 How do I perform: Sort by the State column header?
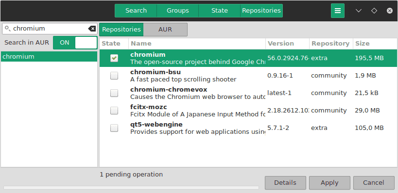point(114,44)
